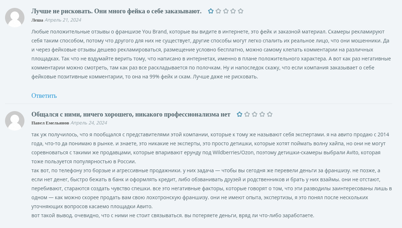Click the second star in Павел Емельянов's rating
This screenshot has width=402, height=228.
click(x=247, y=114)
